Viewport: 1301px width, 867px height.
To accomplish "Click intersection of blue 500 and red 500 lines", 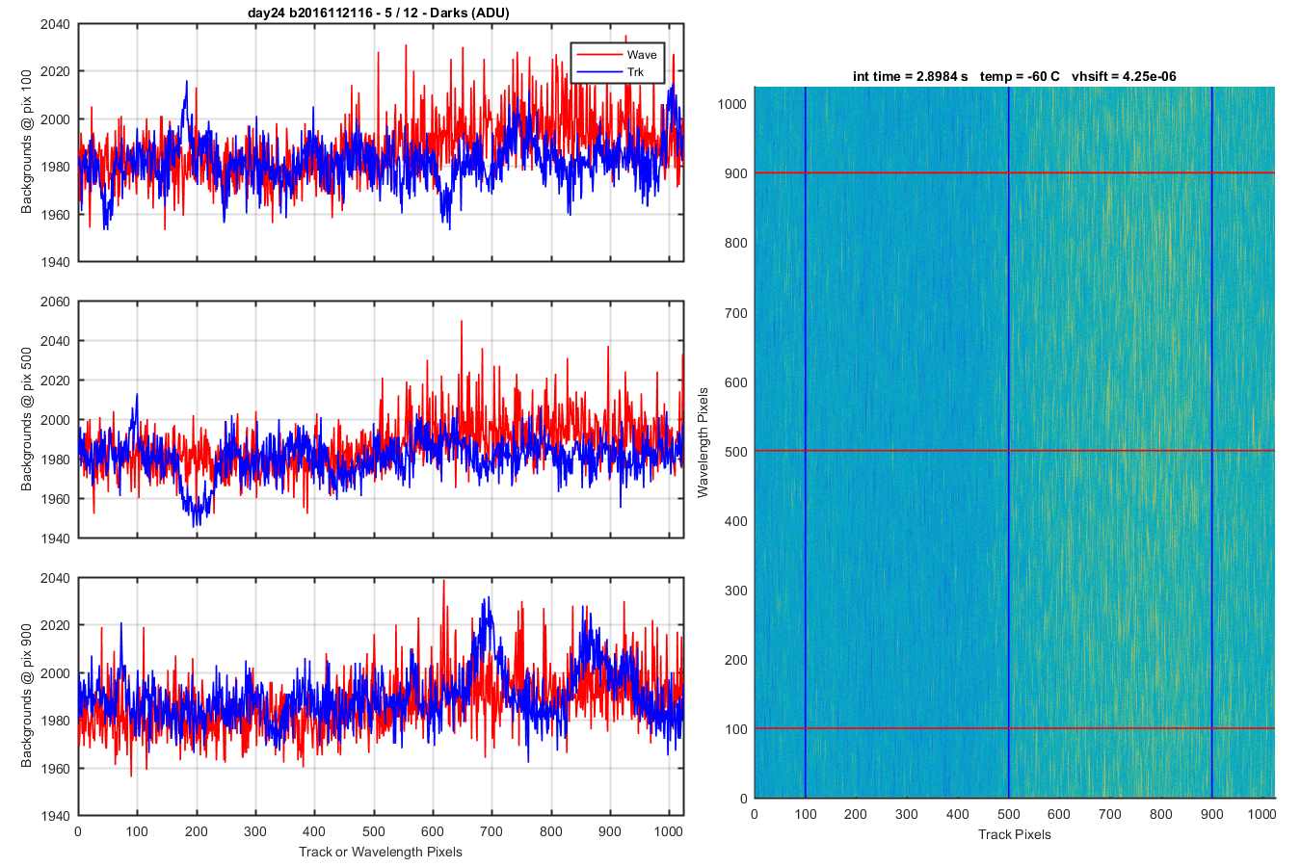I will point(1008,451).
